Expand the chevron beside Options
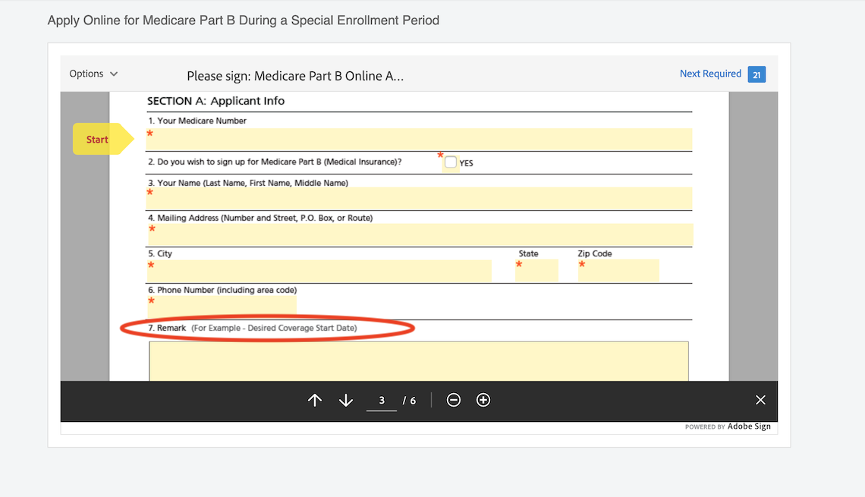 (x=114, y=74)
